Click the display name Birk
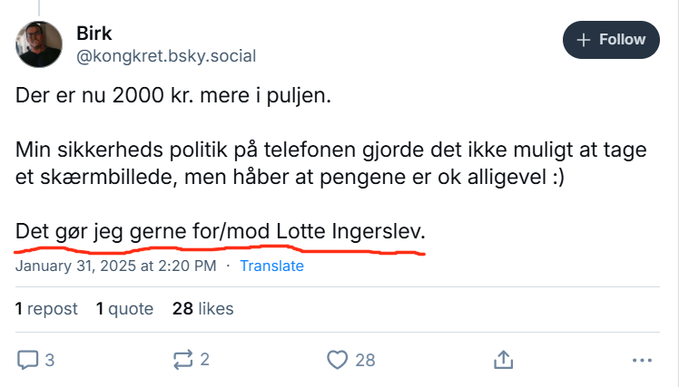Screen dimensions: 679x387 (x=94, y=33)
